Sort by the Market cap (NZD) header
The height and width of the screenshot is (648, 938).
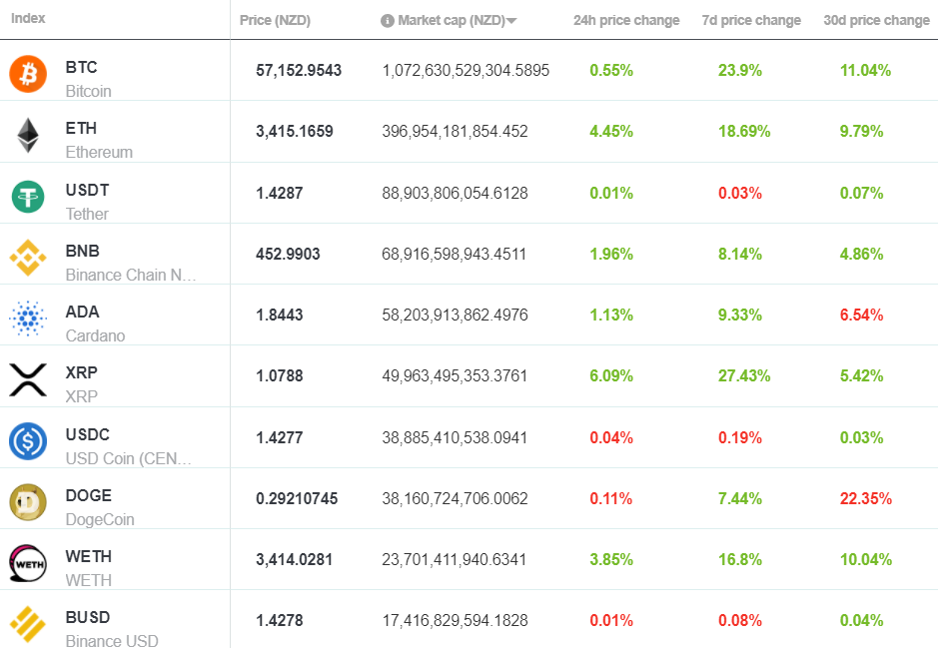click(452, 20)
